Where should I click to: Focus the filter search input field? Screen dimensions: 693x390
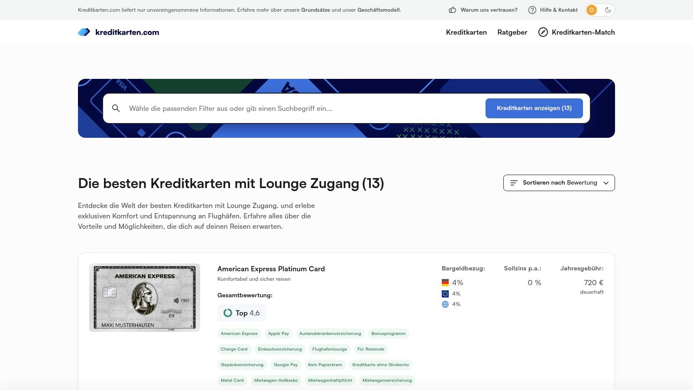tap(303, 108)
